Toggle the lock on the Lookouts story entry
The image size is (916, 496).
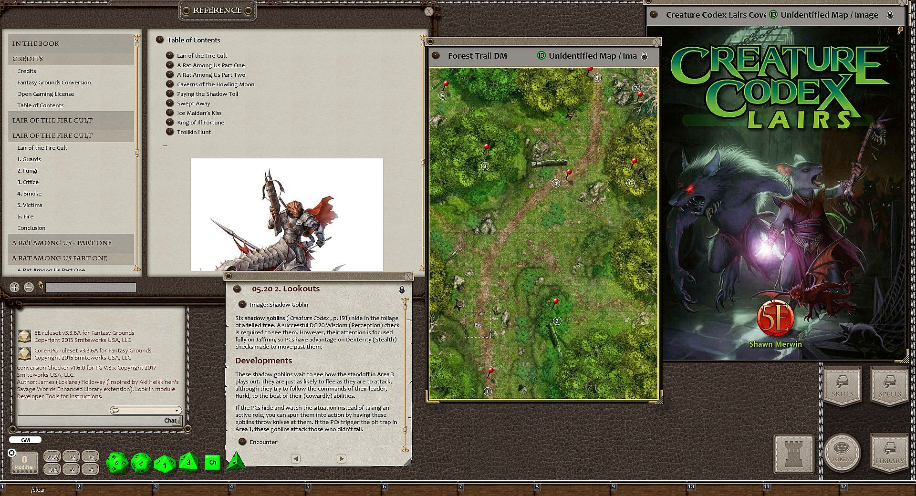pyautogui.click(x=402, y=289)
